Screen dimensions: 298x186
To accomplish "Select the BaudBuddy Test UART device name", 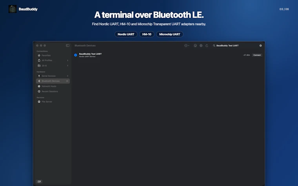I will coord(90,54).
